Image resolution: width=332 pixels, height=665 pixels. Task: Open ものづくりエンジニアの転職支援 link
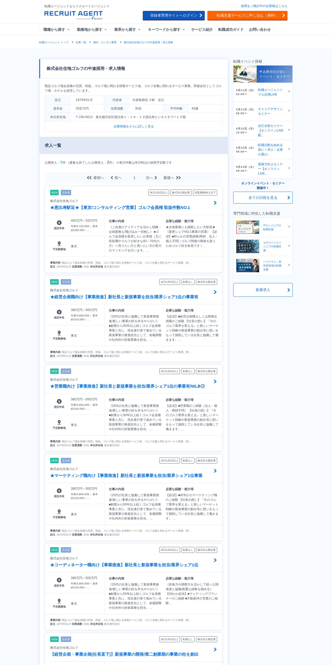(x=272, y=247)
